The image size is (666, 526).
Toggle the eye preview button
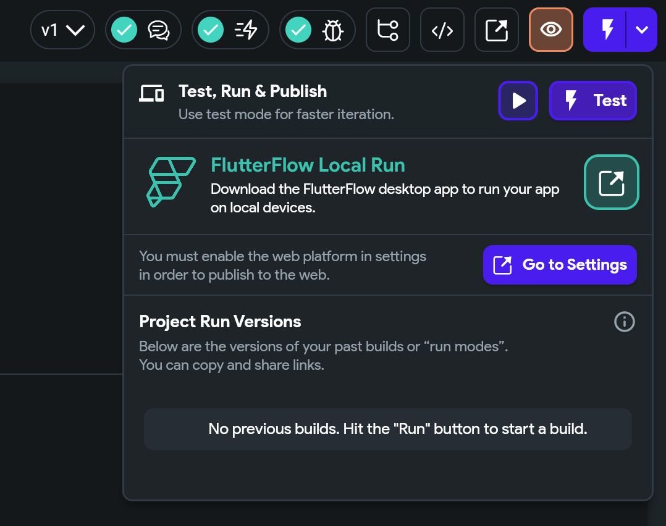click(x=551, y=30)
